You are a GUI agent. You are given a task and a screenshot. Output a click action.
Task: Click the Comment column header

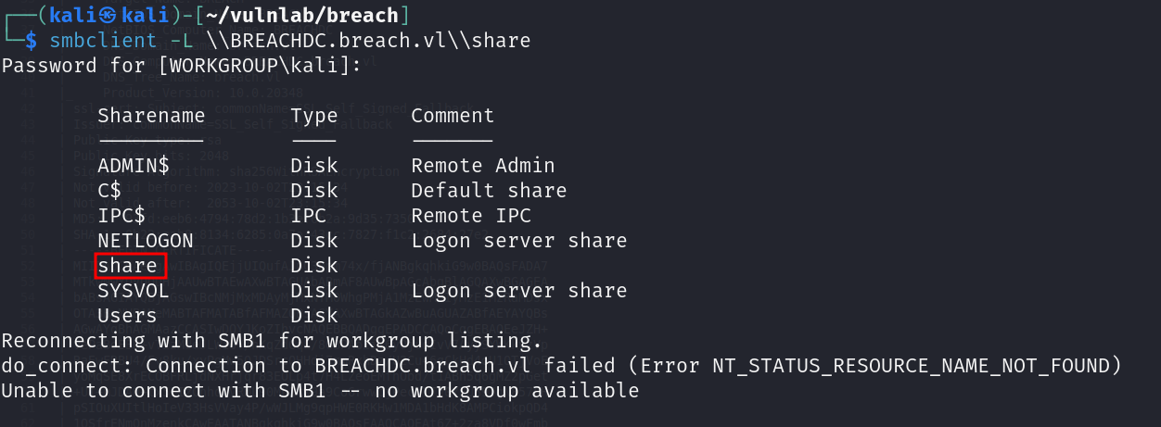pos(453,116)
